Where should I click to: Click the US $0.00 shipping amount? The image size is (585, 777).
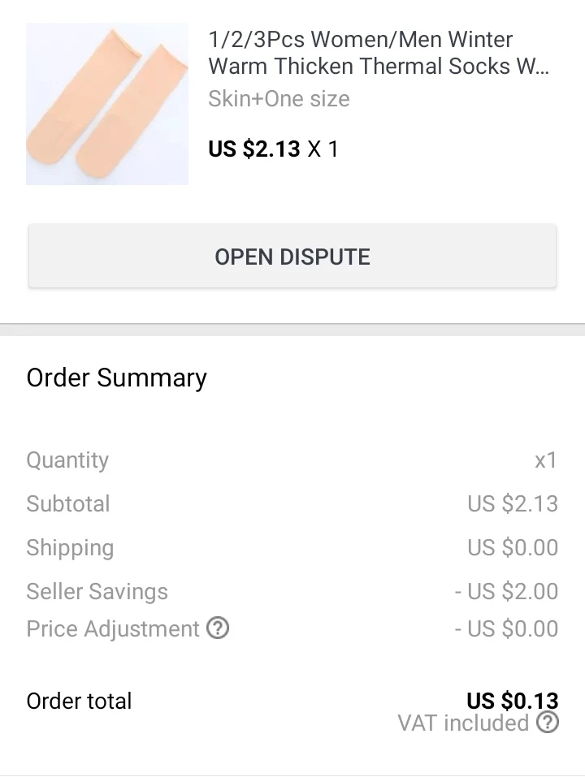pos(513,547)
